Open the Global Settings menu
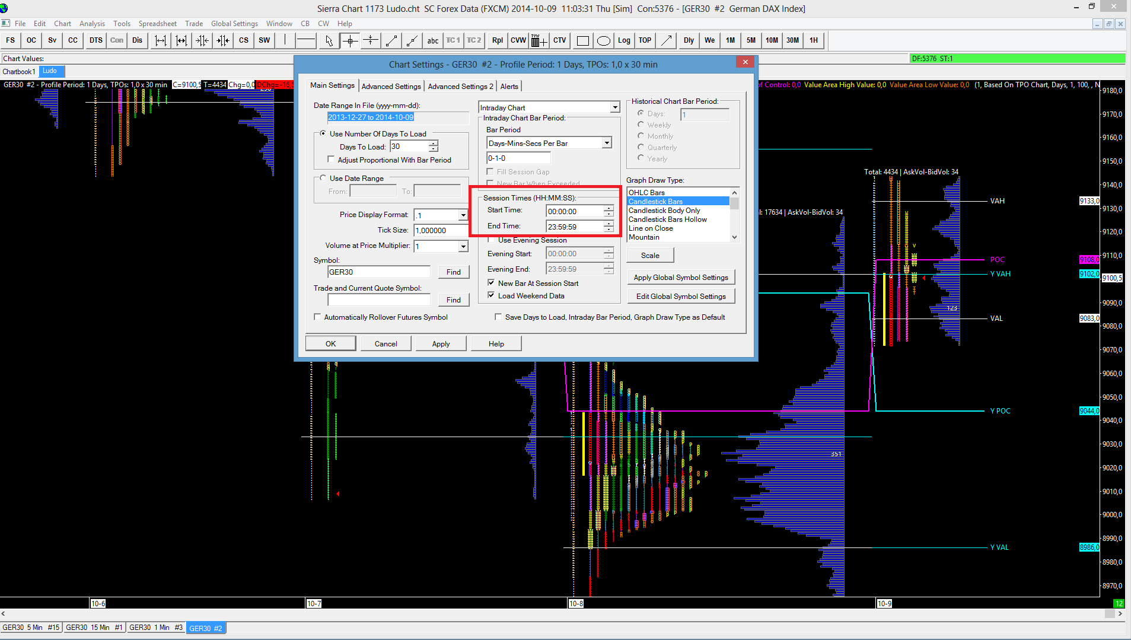This screenshot has width=1131, height=640. pyautogui.click(x=234, y=24)
